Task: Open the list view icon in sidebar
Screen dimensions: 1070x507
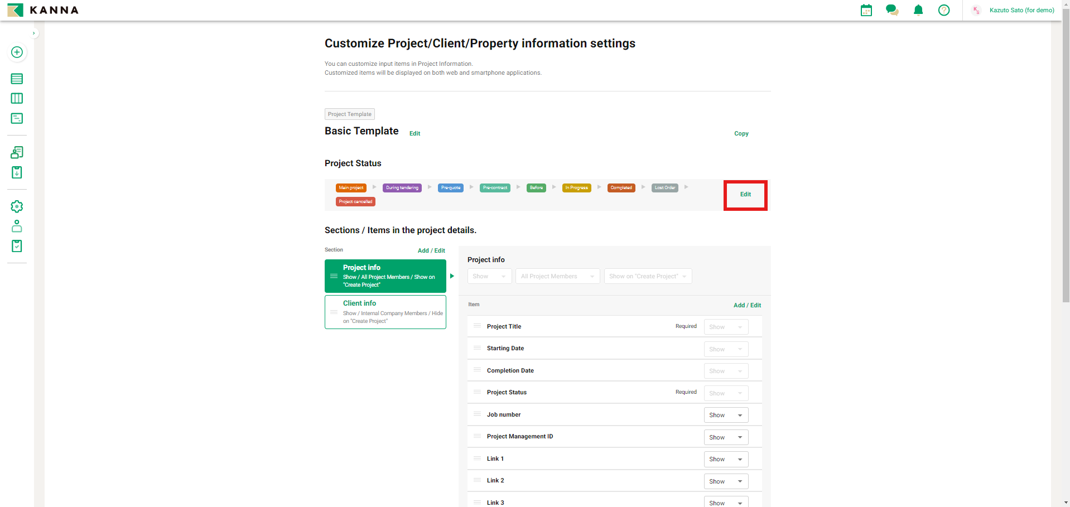Action: [17, 79]
